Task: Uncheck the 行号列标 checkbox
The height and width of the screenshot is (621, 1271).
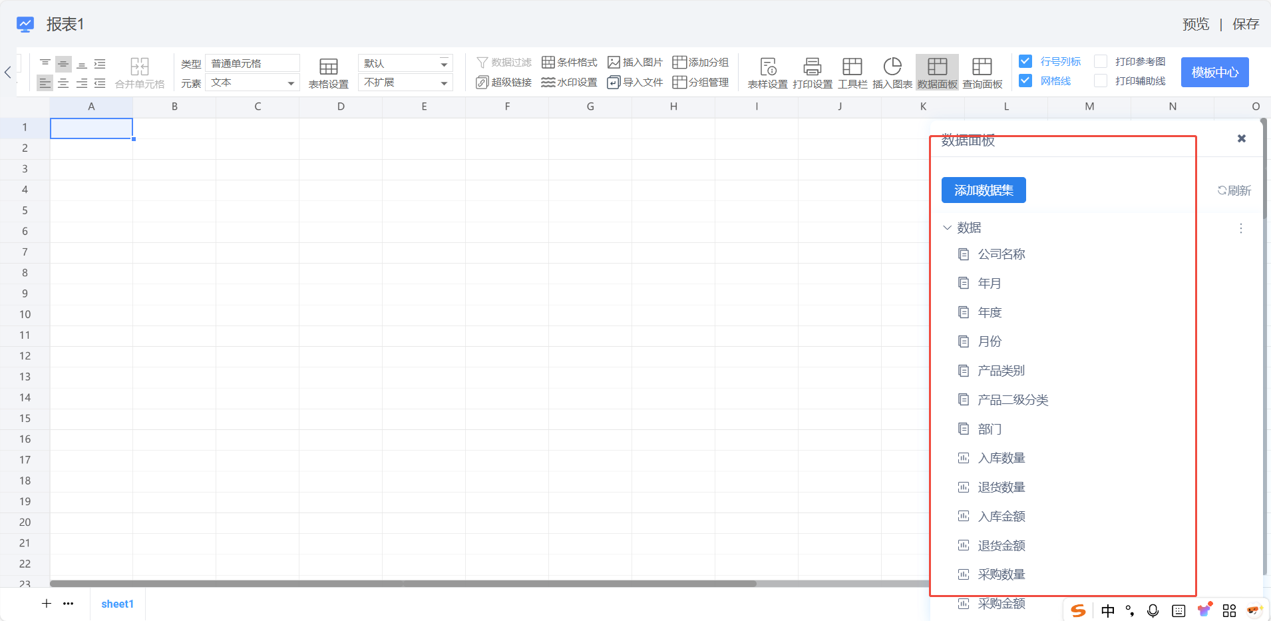Action: coord(1025,61)
